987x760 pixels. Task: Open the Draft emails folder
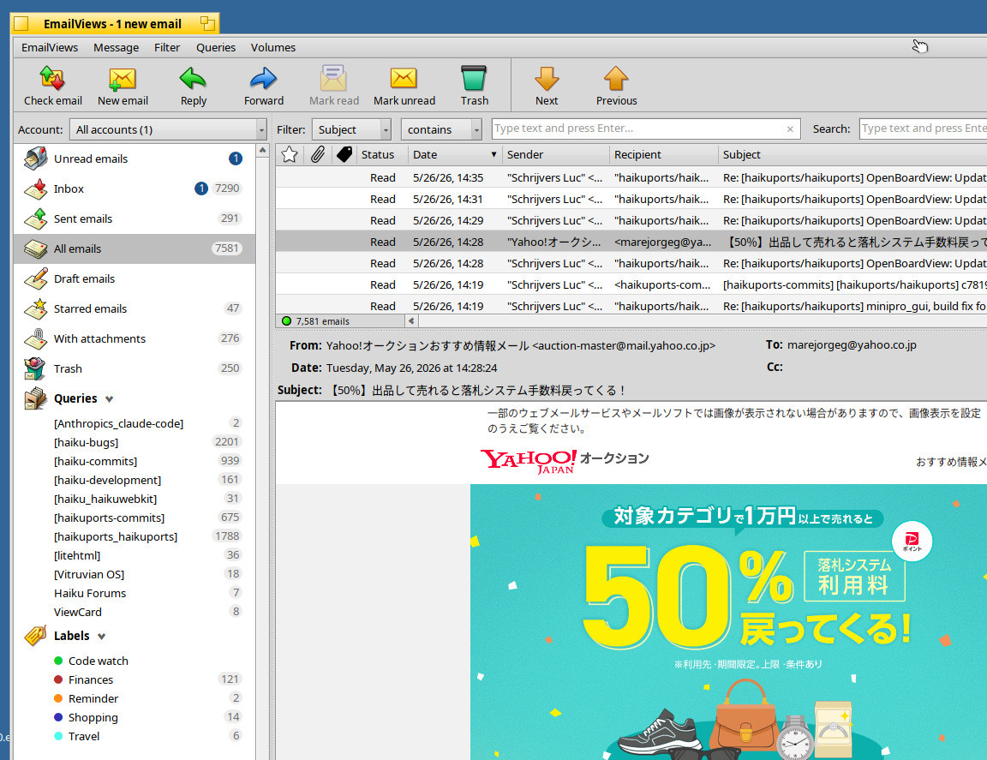(135, 278)
